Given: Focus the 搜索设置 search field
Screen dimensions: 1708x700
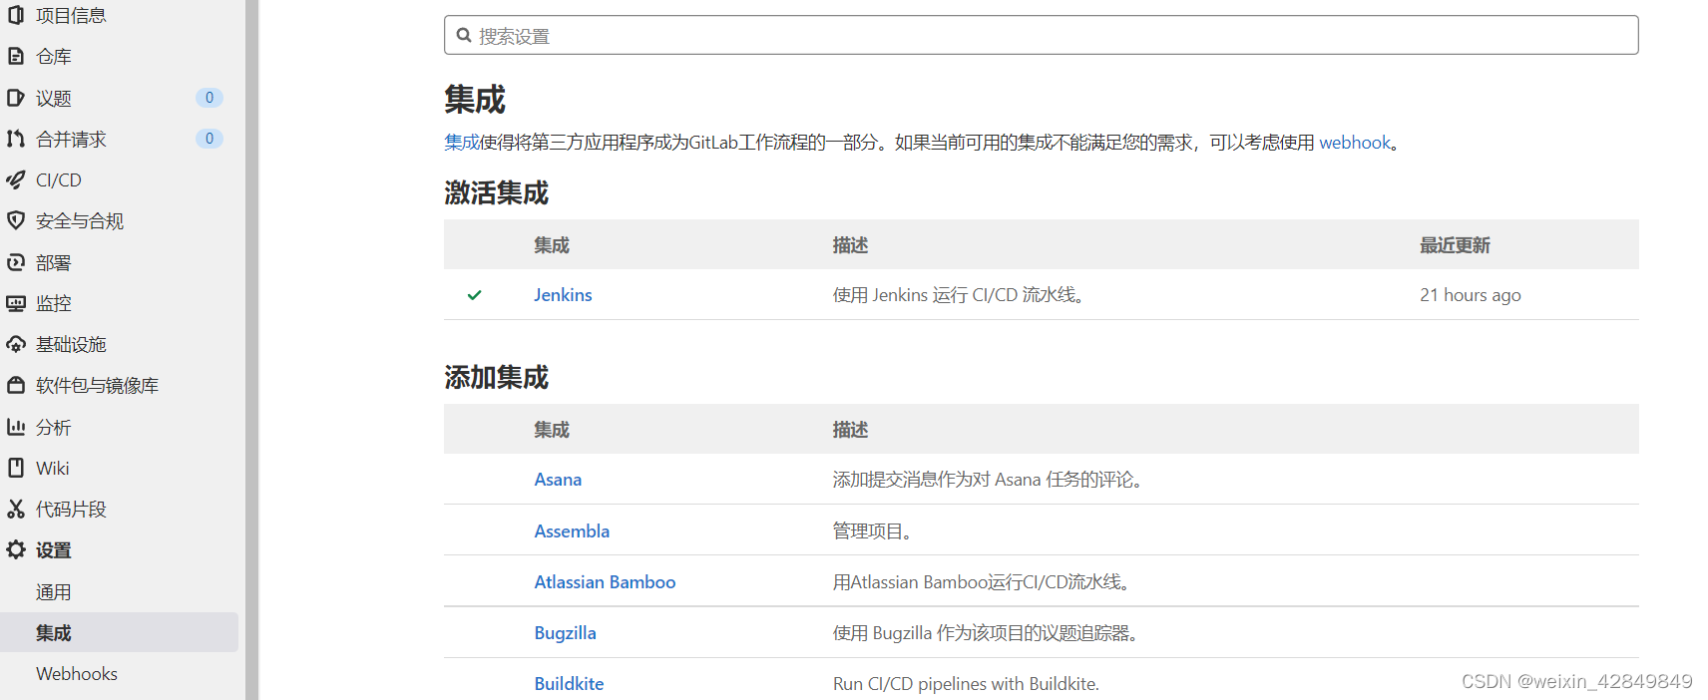Looking at the screenshot, I should (x=1041, y=35).
